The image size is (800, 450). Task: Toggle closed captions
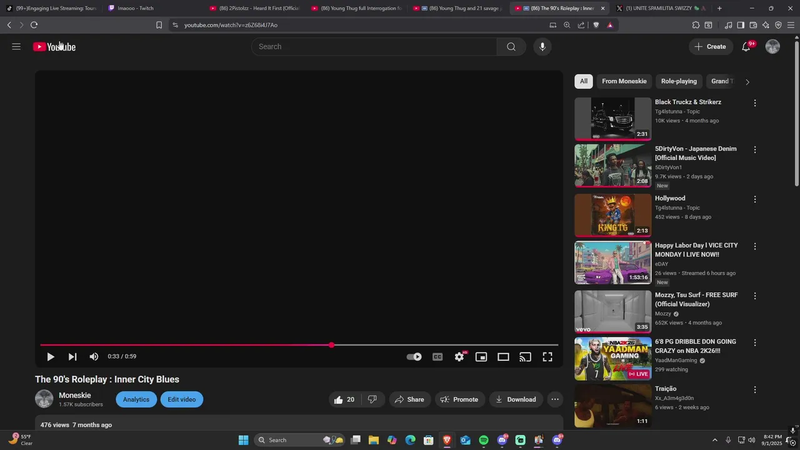pos(437,357)
